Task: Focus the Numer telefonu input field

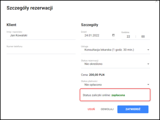Action: [x=41, y=50]
